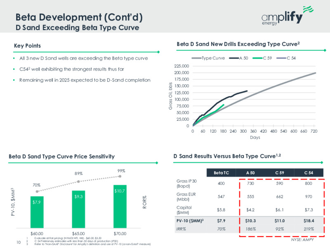This screenshot has height=248, width=330.
Task: Click heading "Beta D Sand New Drills Exceeding Type Curve"
Action: (238, 44)
